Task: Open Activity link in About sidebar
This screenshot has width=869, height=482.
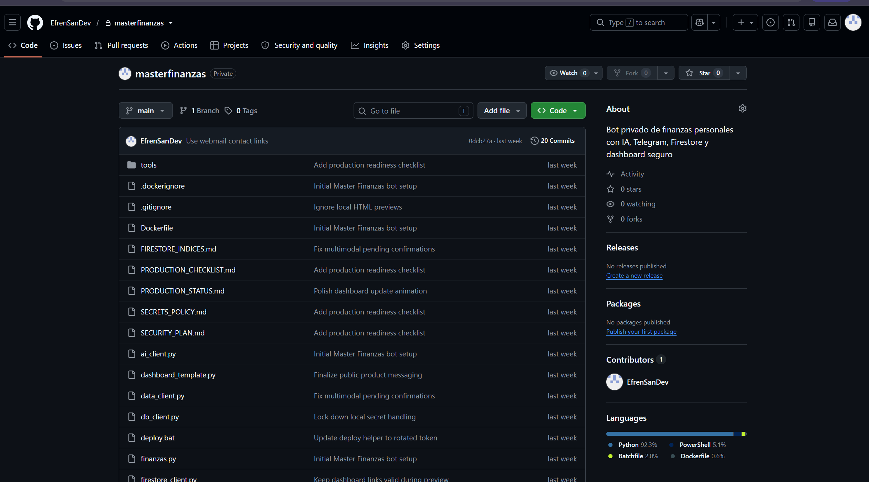Action: [632, 174]
